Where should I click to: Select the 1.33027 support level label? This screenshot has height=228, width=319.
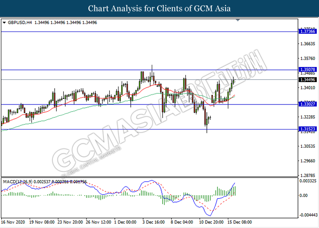(308, 104)
